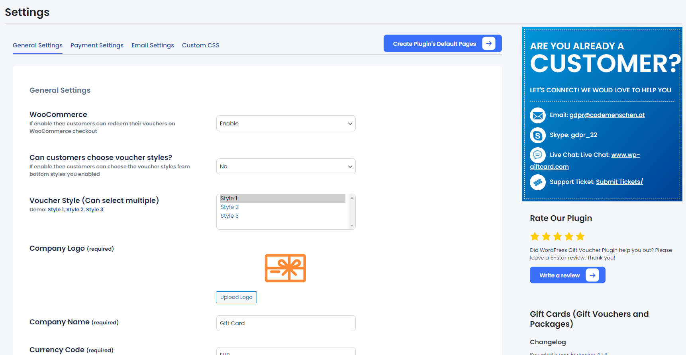This screenshot has height=355, width=686.
Task: Click the Company Name input field
Action: click(x=286, y=323)
